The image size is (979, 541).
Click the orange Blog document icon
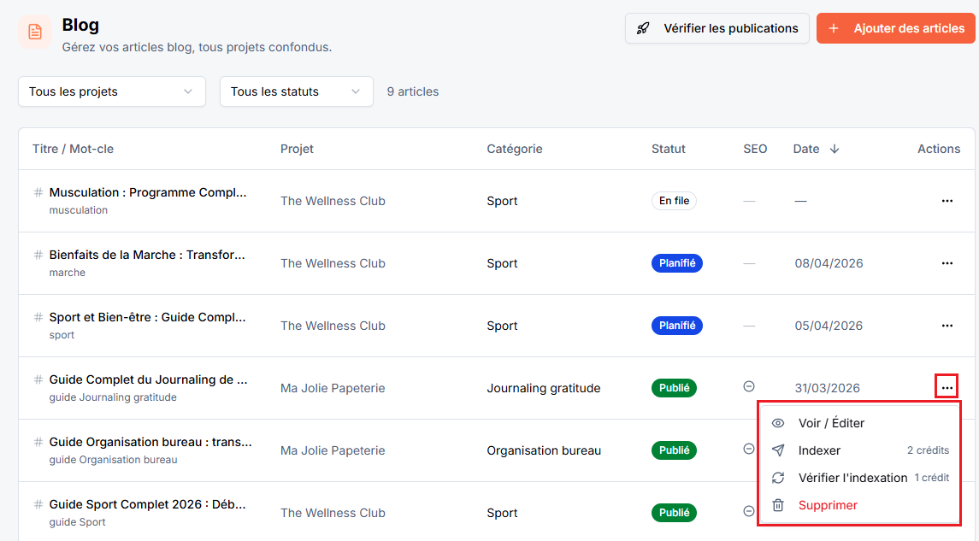(35, 32)
